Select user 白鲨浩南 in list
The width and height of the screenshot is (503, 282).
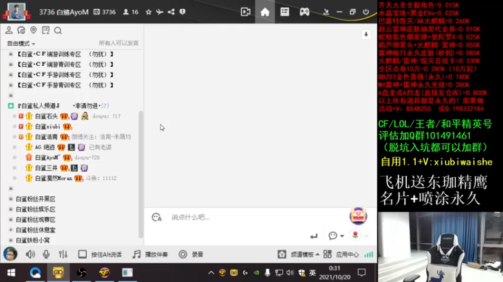point(46,137)
